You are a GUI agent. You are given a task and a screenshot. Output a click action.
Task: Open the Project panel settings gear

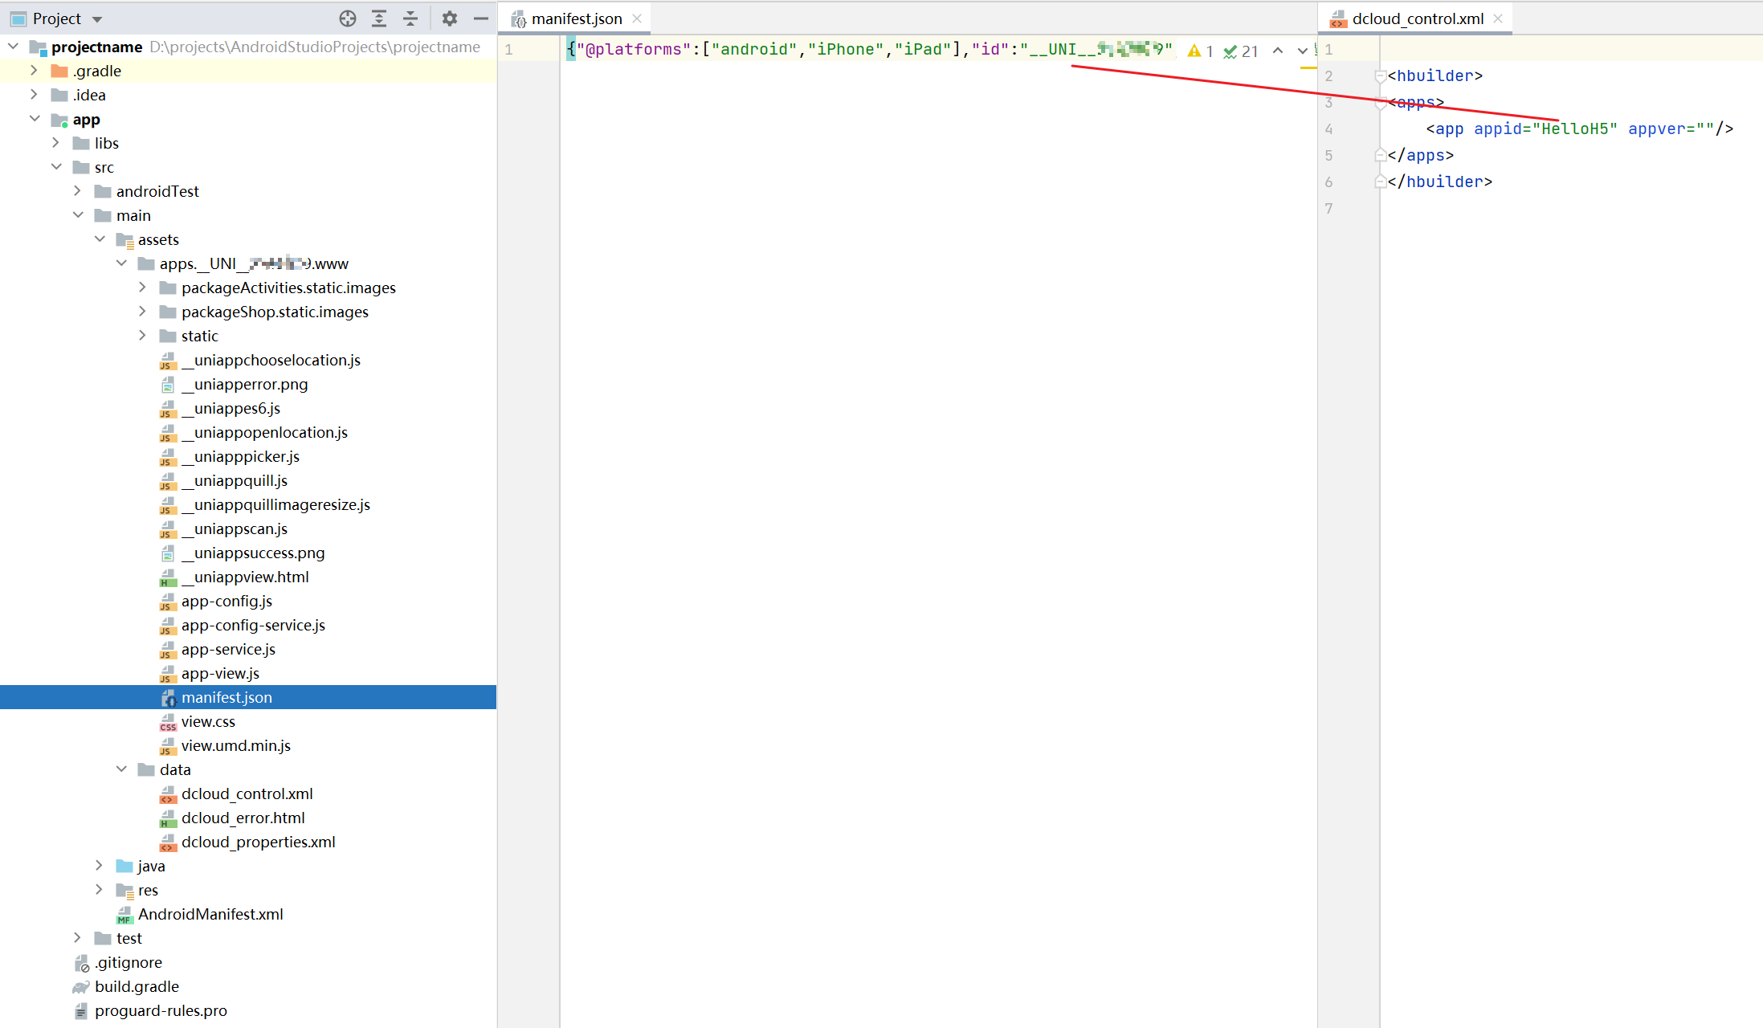(450, 18)
